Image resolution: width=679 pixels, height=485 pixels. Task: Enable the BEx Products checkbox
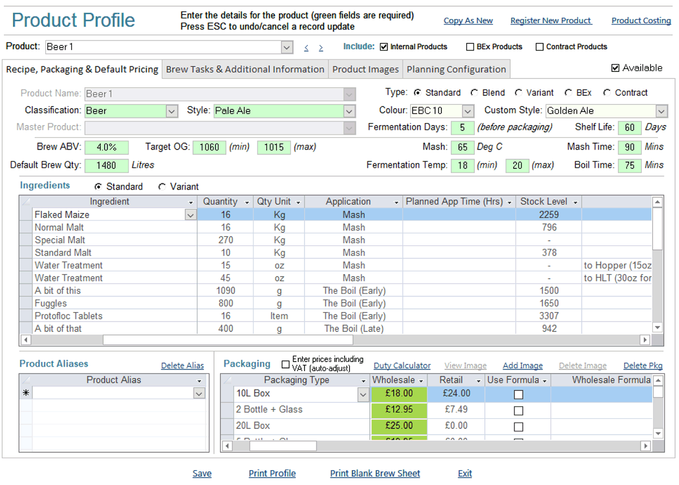(x=470, y=47)
